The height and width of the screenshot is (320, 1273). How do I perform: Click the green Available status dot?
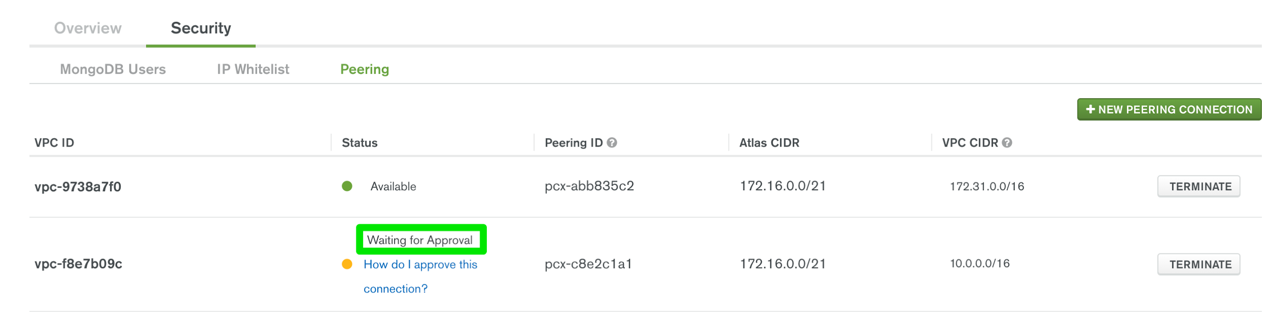(x=347, y=186)
